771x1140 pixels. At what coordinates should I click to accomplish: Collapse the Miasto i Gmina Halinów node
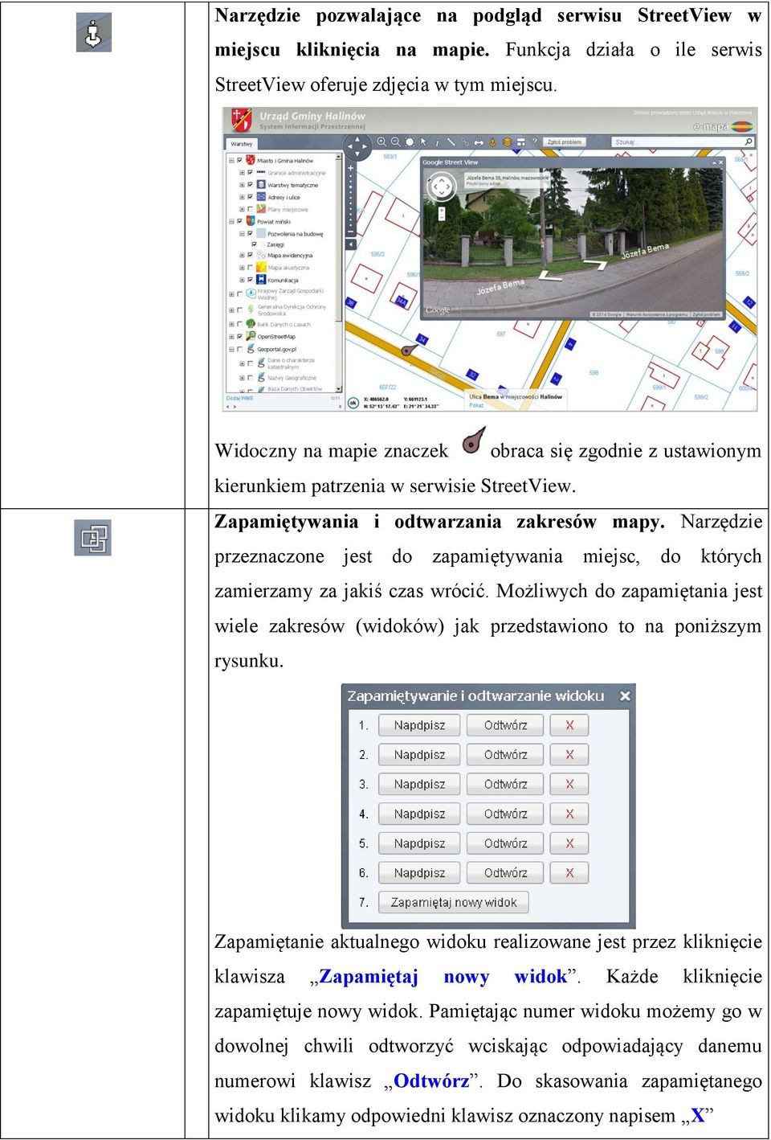coord(231,160)
